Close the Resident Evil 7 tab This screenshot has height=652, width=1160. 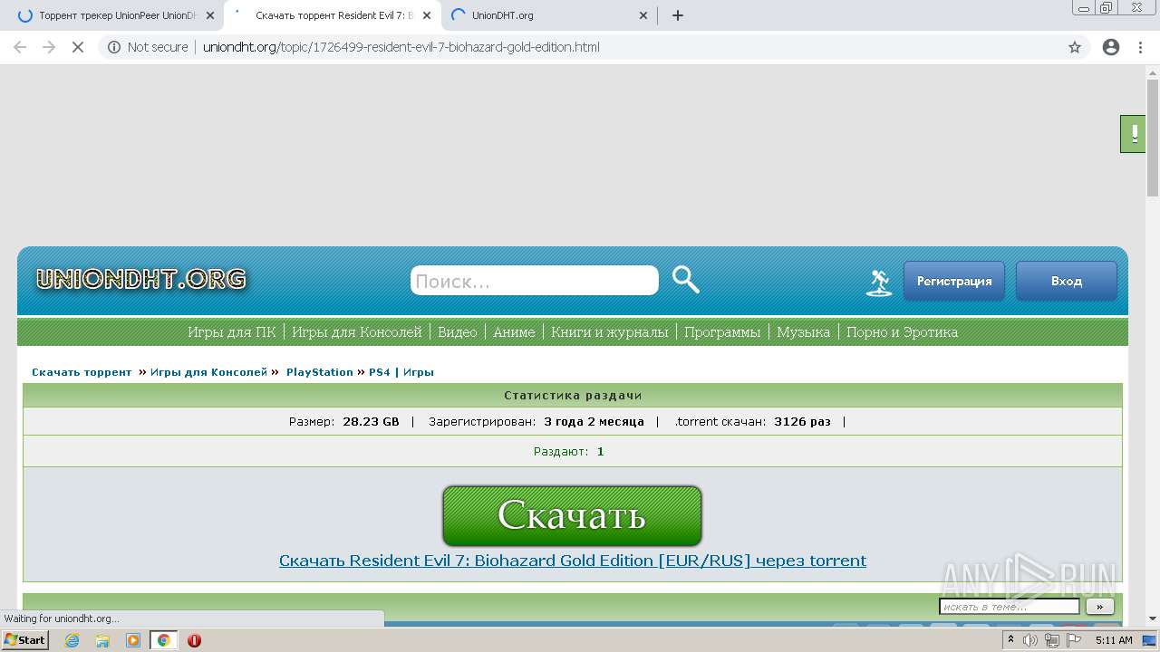tap(427, 15)
